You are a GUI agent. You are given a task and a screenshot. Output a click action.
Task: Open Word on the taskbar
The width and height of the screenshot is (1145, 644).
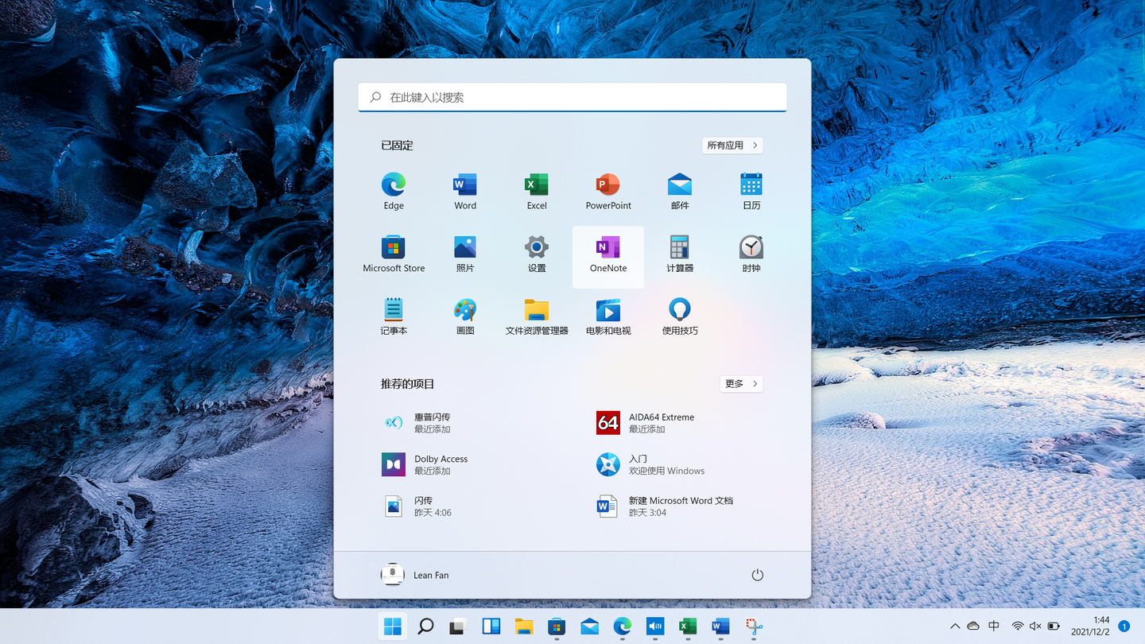pos(720,627)
